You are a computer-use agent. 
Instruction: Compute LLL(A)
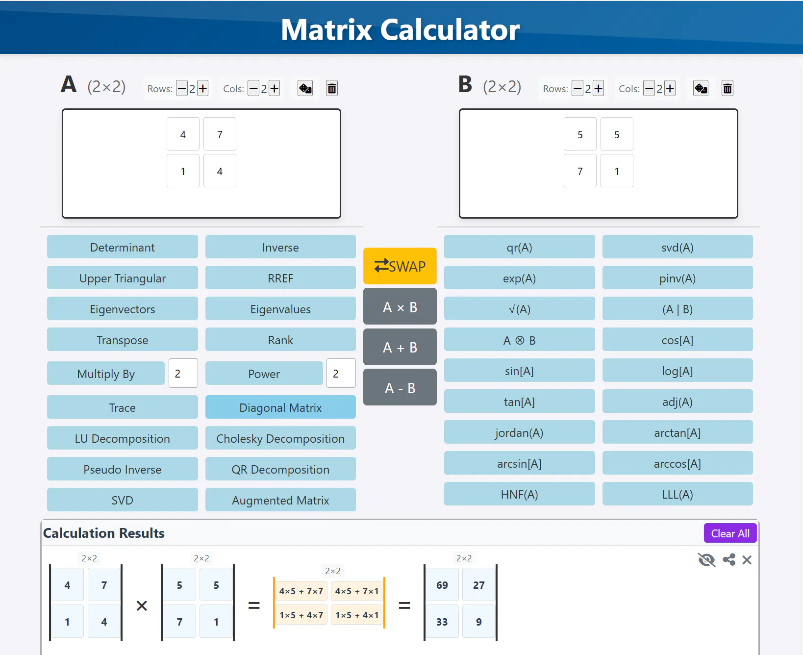[x=678, y=494]
